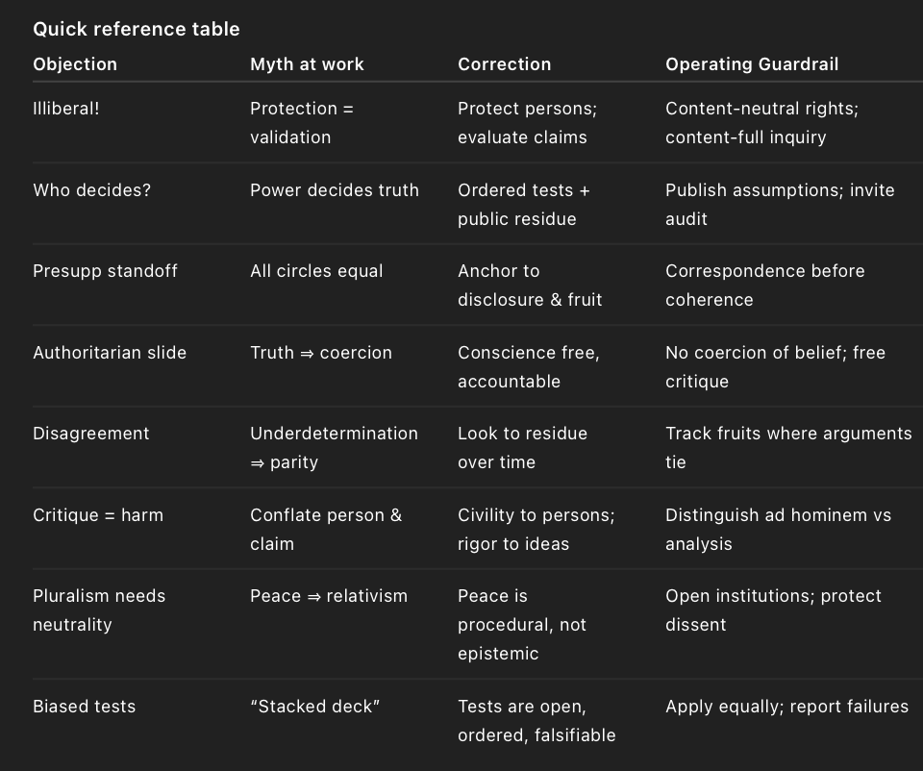Image resolution: width=923 pixels, height=771 pixels.
Task: Click the '“Stacked deck”' myth cell
Action: click(x=315, y=707)
